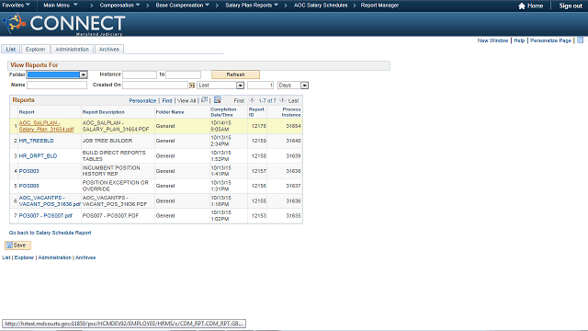Expand the Folder dropdown
This screenshot has width=588, height=331.
click(x=84, y=74)
